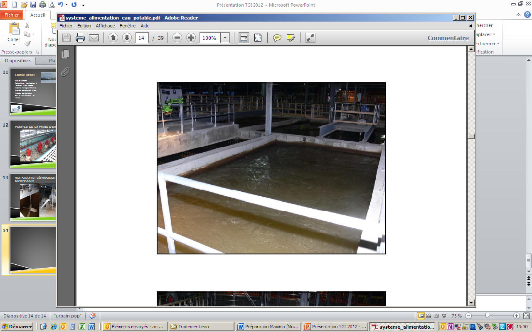Open the page thumbnails panel in Adobe Reader
Screen dimensions: 532x332
pyautogui.click(x=65, y=54)
